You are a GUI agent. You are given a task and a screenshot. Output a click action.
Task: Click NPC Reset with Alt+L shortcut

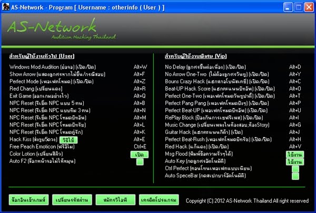click(x=48, y=125)
